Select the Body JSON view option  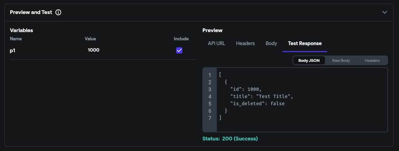click(309, 60)
